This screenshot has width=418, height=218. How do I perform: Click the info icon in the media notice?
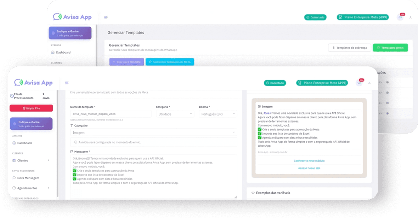(76, 142)
